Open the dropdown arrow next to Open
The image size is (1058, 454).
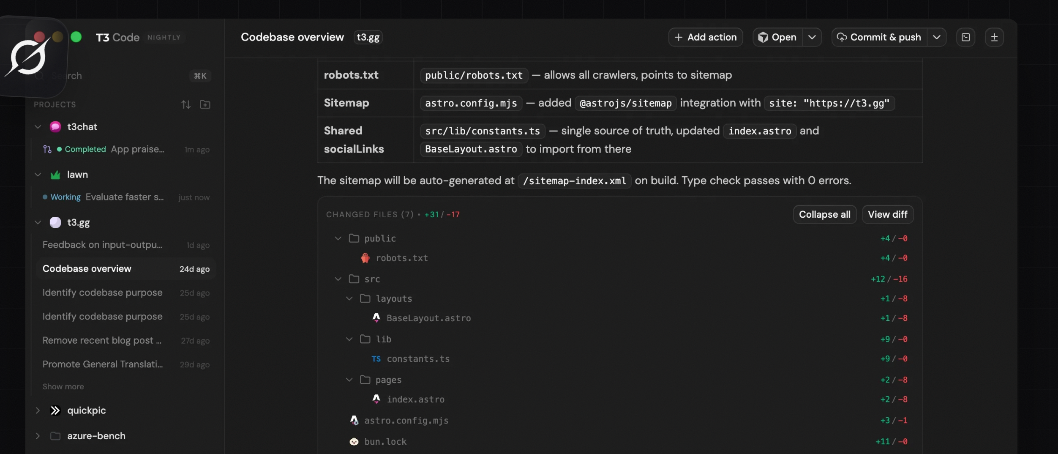tap(812, 37)
